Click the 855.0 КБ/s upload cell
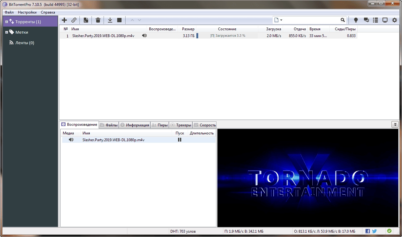This screenshot has width=402, height=237. [x=297, y=36]
